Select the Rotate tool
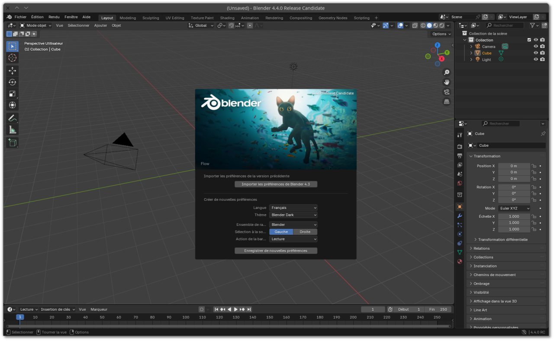This screenshot has width=554, height=341. click(12, 82)
